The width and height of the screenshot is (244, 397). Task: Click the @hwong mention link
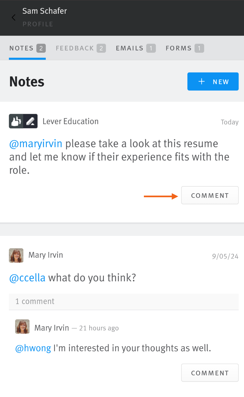[33, 348]
